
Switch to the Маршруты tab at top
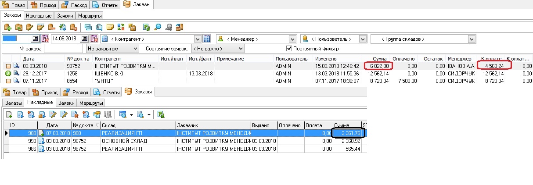90,16
